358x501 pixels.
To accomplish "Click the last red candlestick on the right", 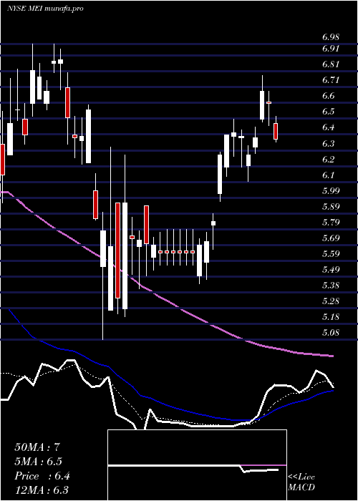I will (x=276, y=131).
